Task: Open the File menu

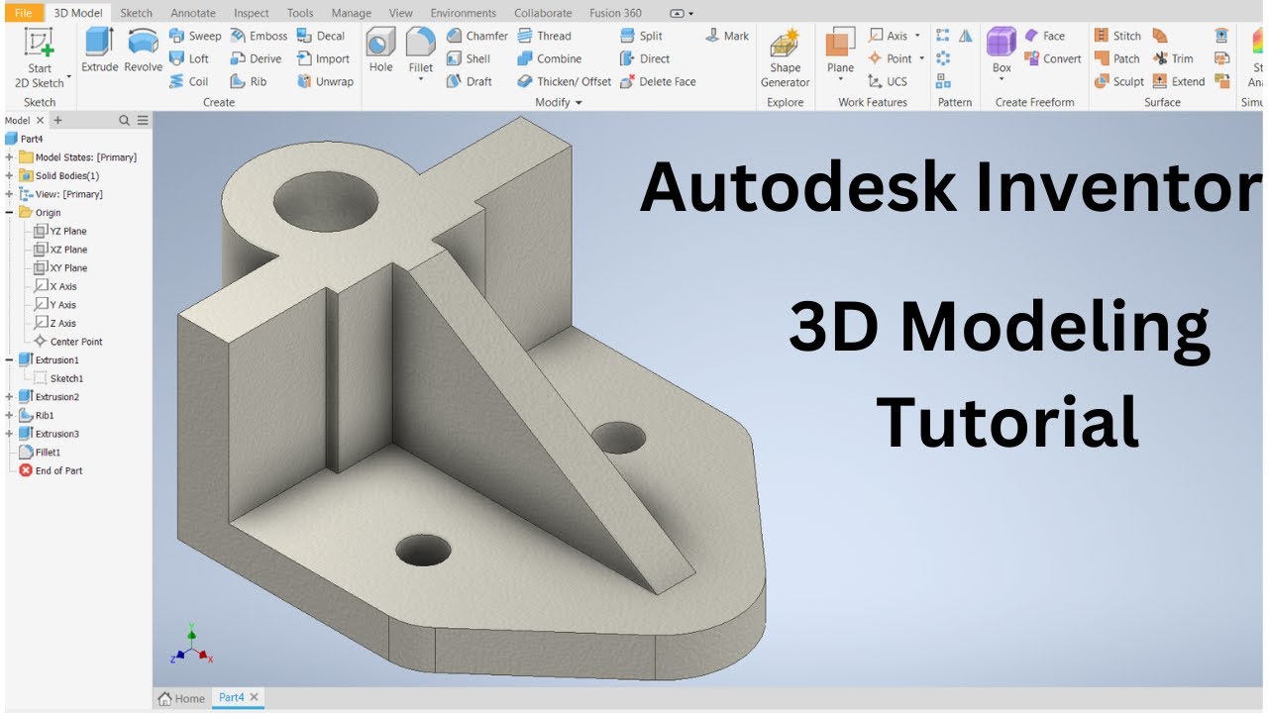Action: pyautogui.click(x=22, y=13)
